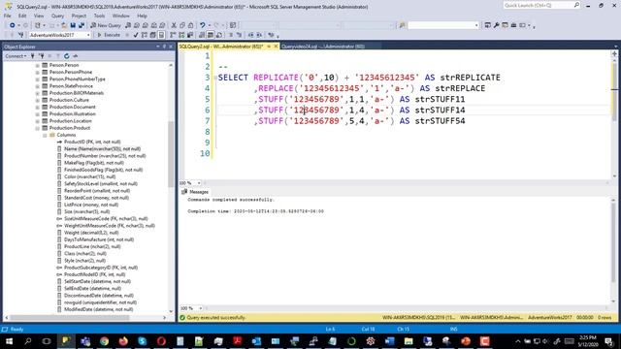The image size is (621, 349).
Task: Open Firefox from the taskbar
Action: pyautogui.click(x=123, y=341)
